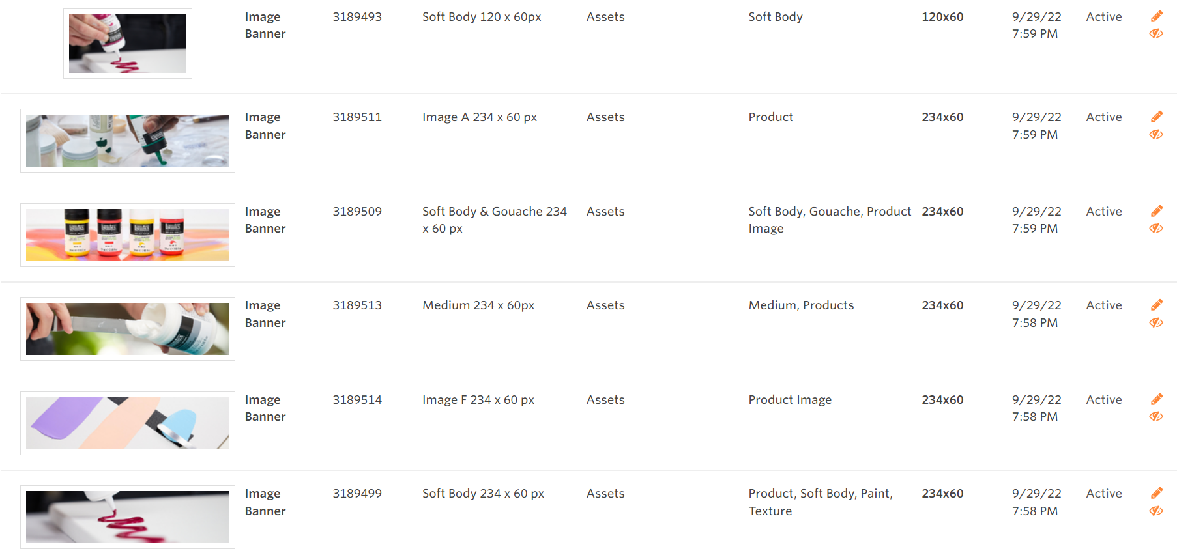Click edit pencil for Soft Body & Gouache banner
Image resolution: width=1177 pixels, height=551 pixels.
pos(1157,211)
